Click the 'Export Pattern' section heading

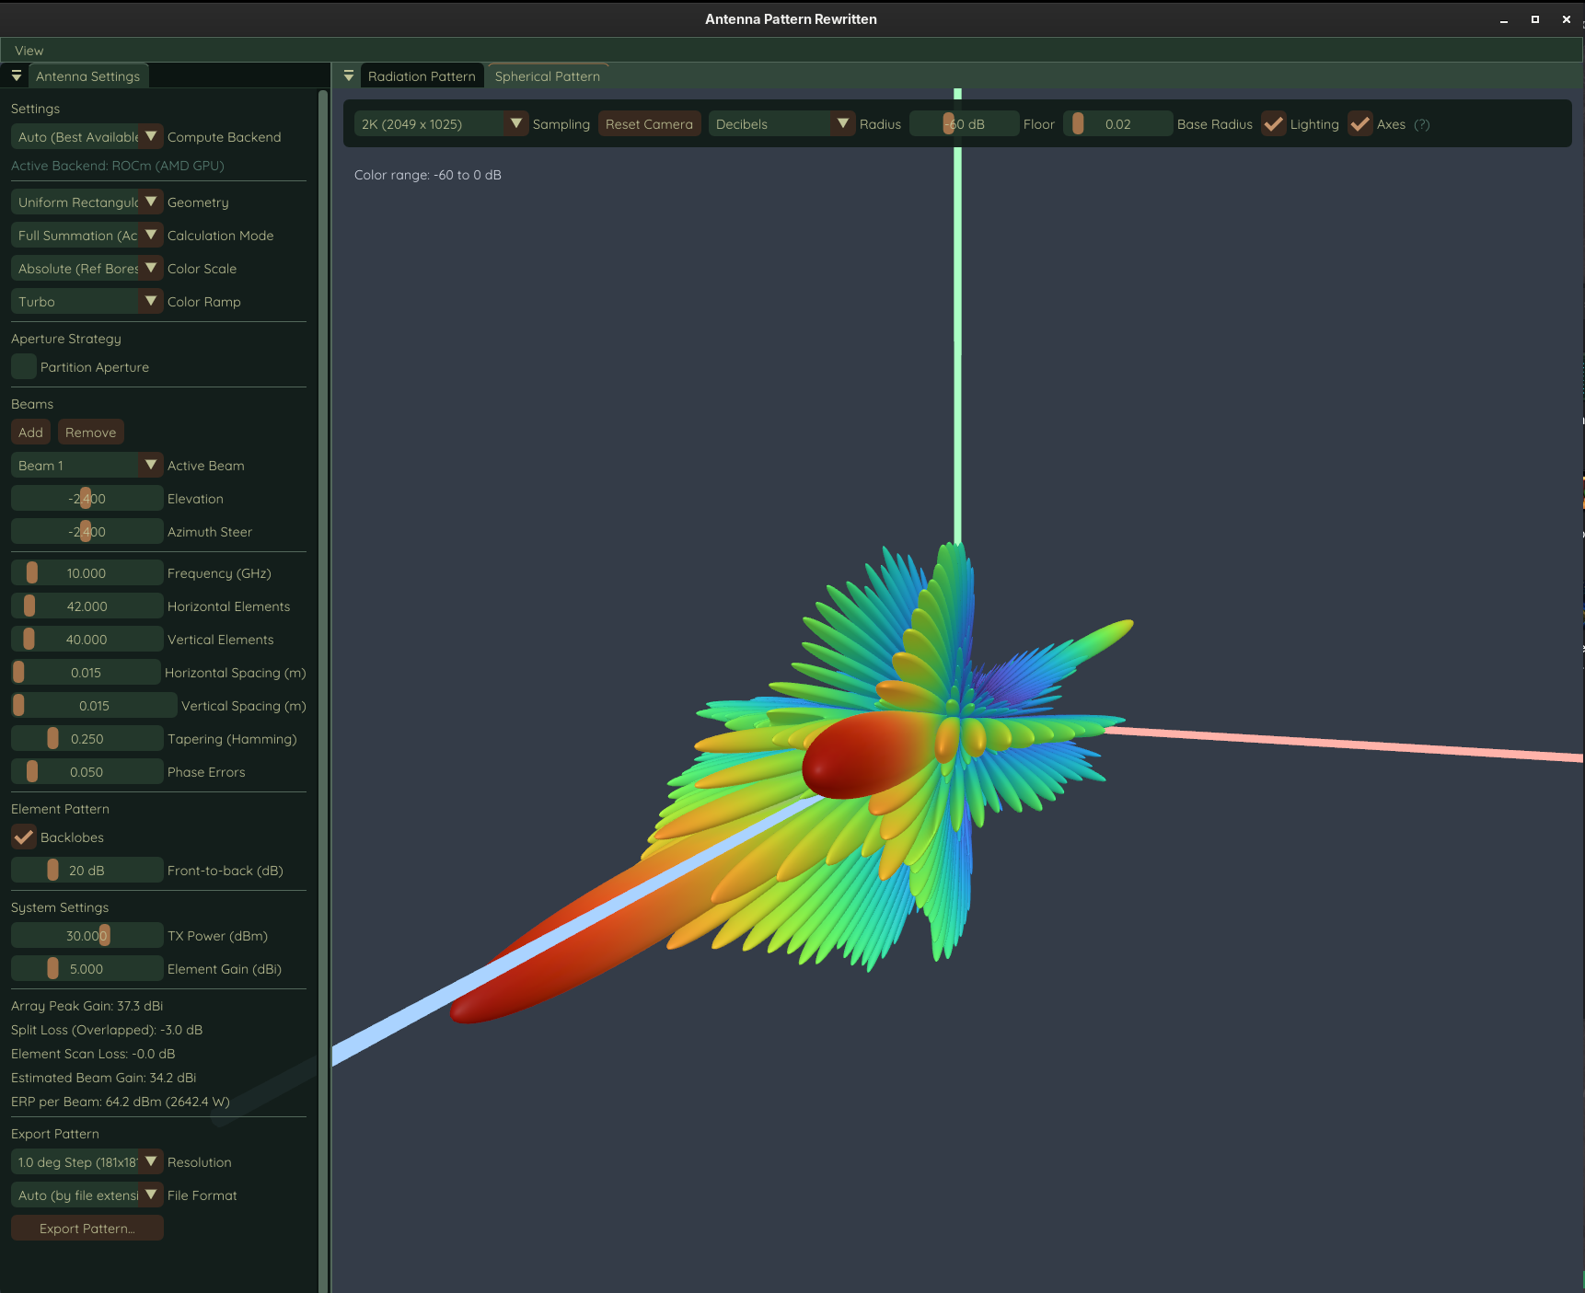pyautogui.click(x=55, y=1134)
